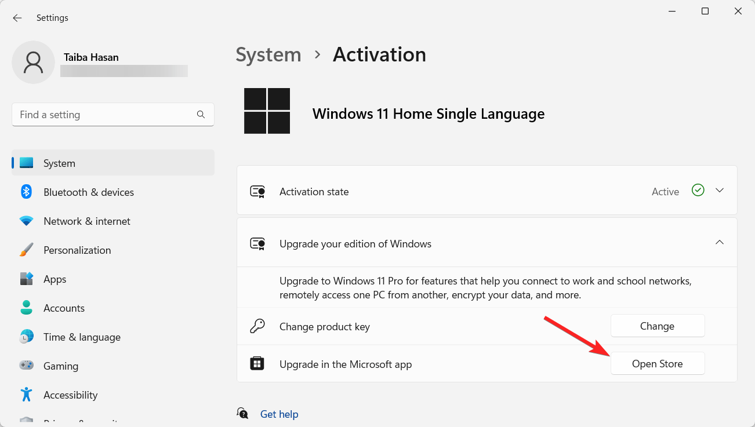Click the Gaming controller icon
The width and height of the screenshot is (755, 427).
pyautogui.click(x=26, y=366)
